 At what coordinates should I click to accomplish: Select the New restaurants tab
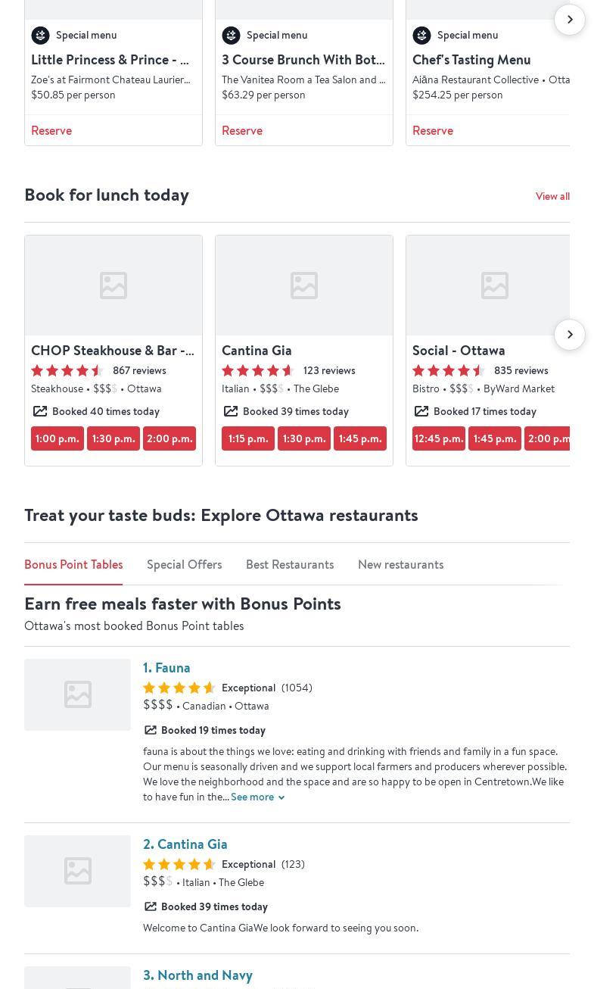(400, 564)
